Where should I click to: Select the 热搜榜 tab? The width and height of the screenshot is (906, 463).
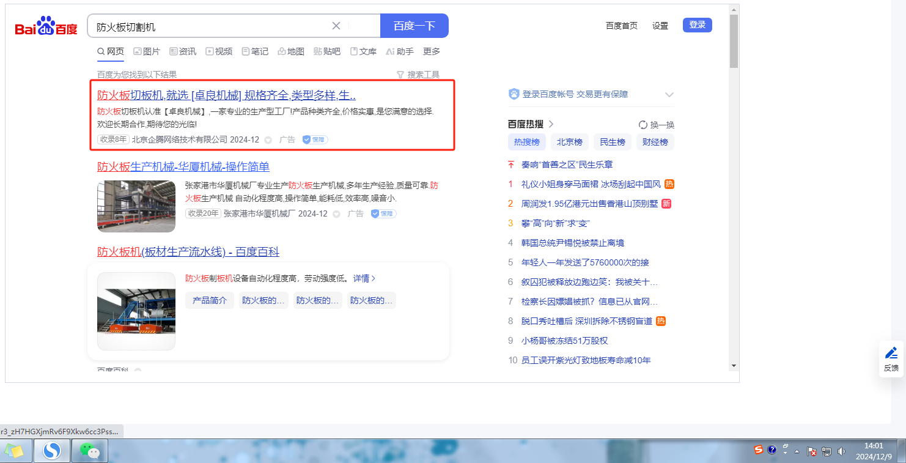(527, 142)
